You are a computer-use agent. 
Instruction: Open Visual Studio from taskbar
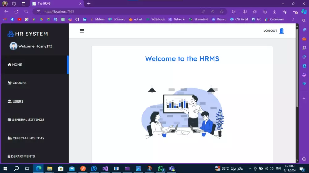tap(105, 168)
